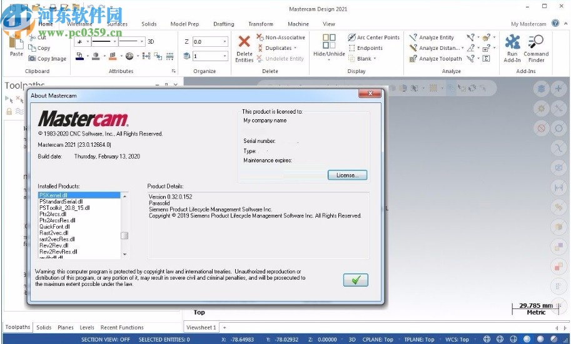Click Analyze Entity icon
Image resolution: width=571 pixels, height=344 pixels.
[x=413, y=37]
